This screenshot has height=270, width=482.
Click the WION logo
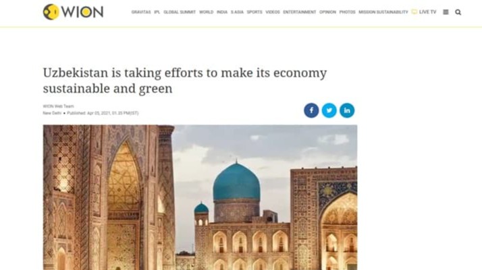73,12
